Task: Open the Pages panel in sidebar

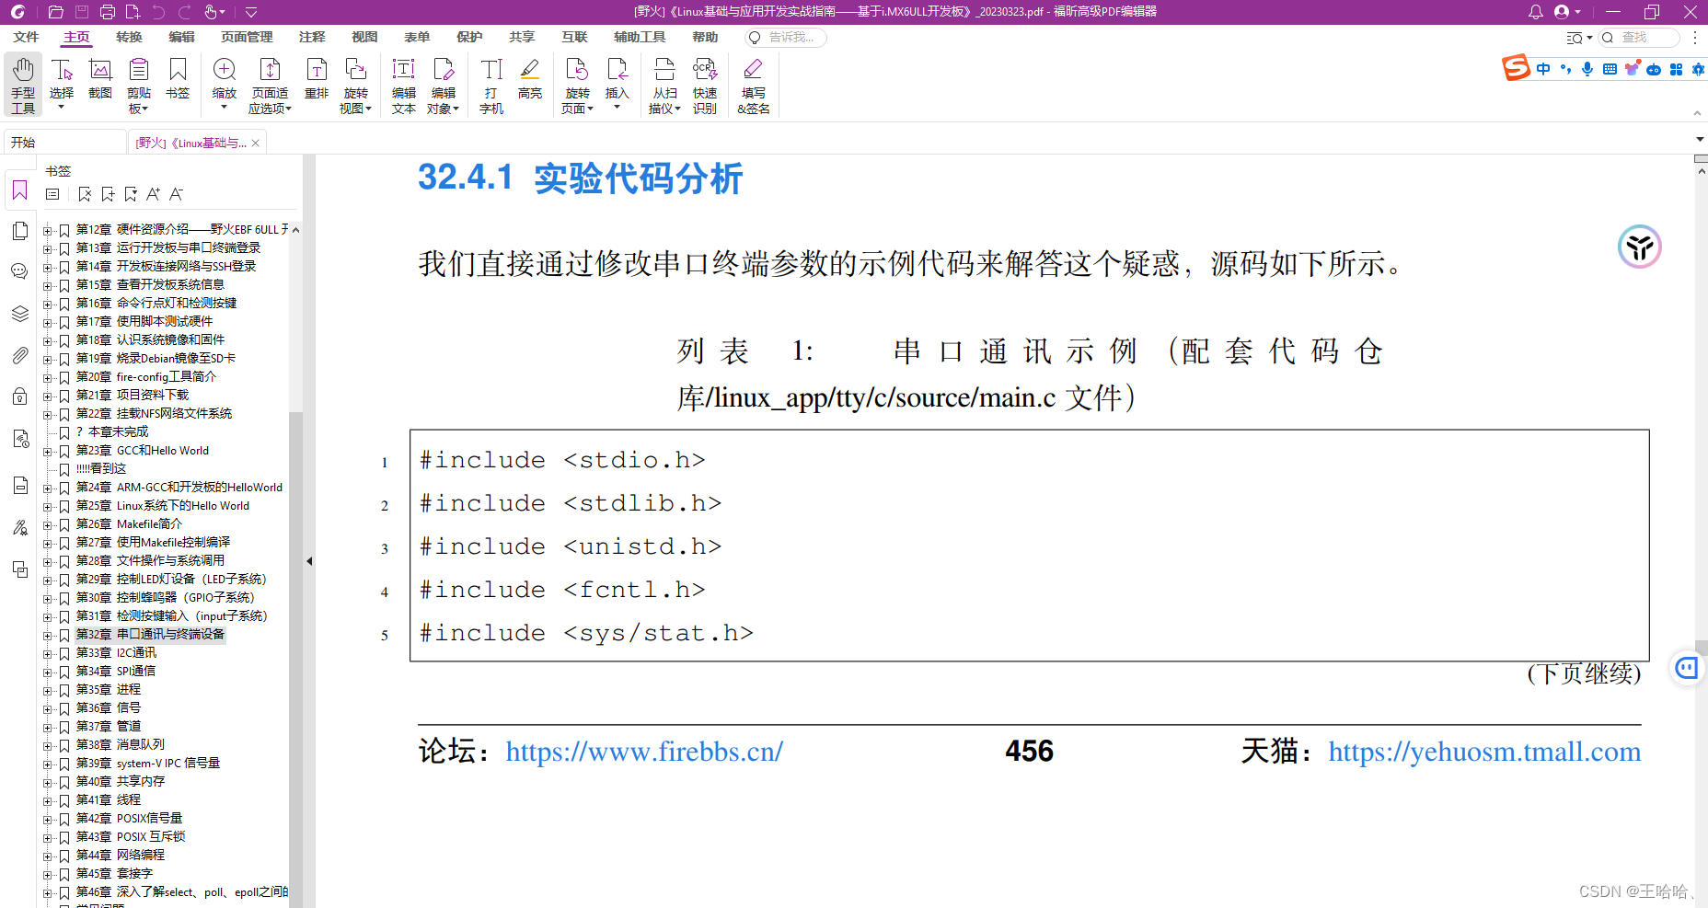Action: (19, 231)
